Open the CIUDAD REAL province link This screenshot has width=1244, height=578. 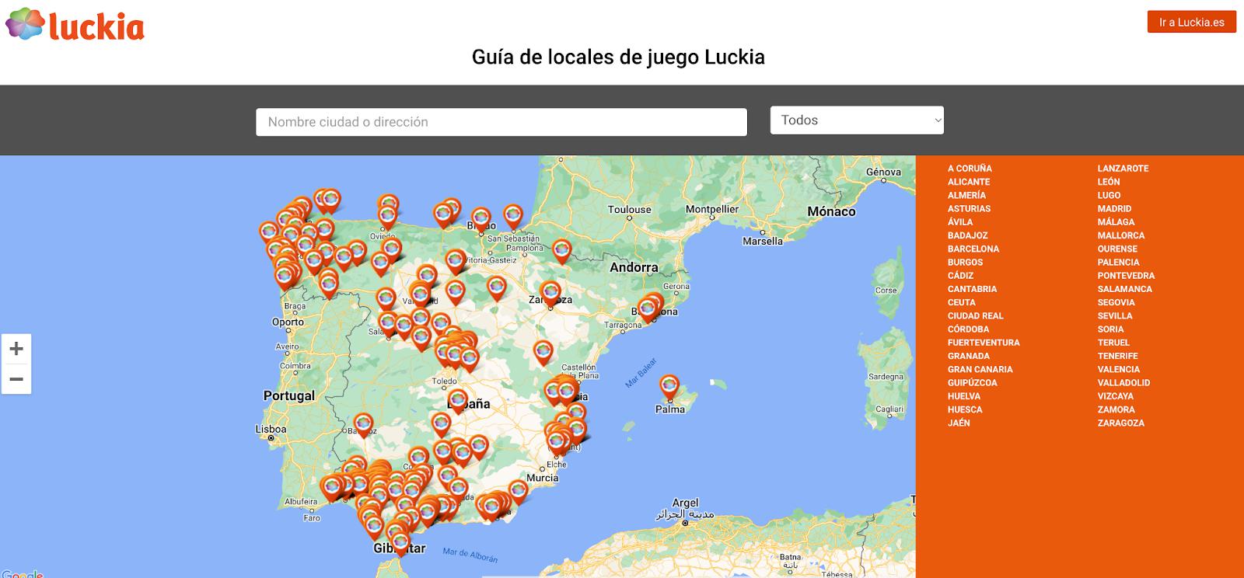click(x=975, y=315)
